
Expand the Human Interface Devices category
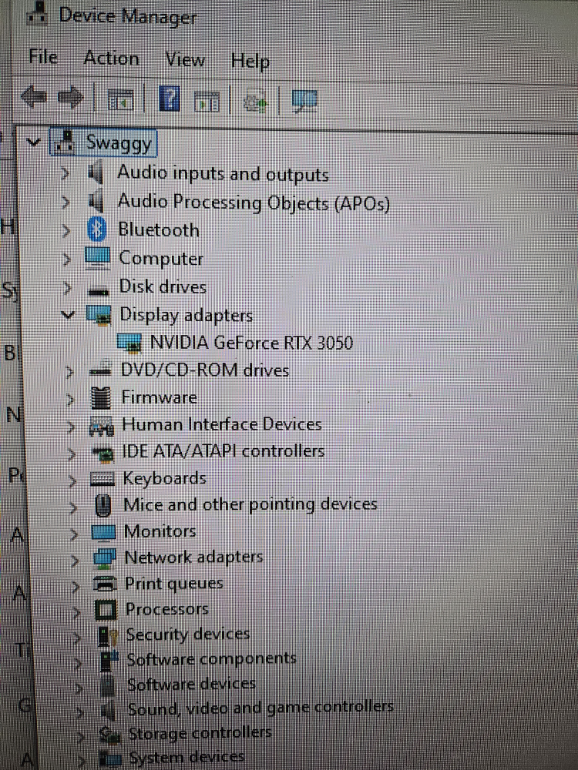pos(72,427)
